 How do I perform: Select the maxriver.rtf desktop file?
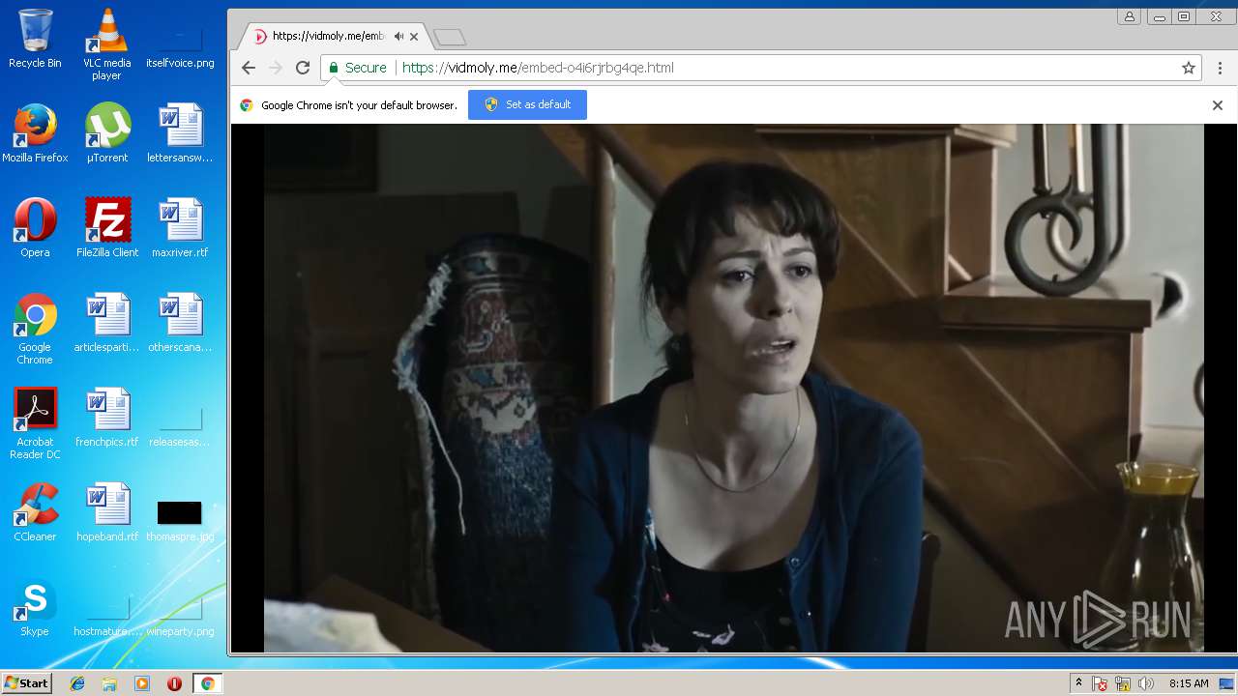click(180, 228)
